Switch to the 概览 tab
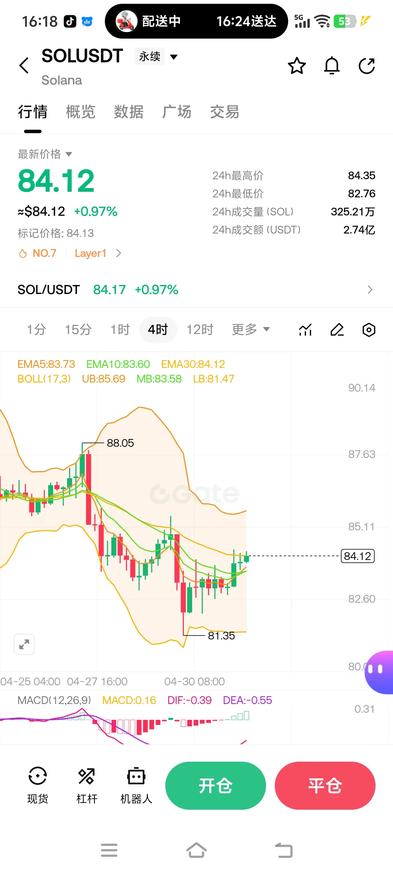 click(x=81, y=112)
